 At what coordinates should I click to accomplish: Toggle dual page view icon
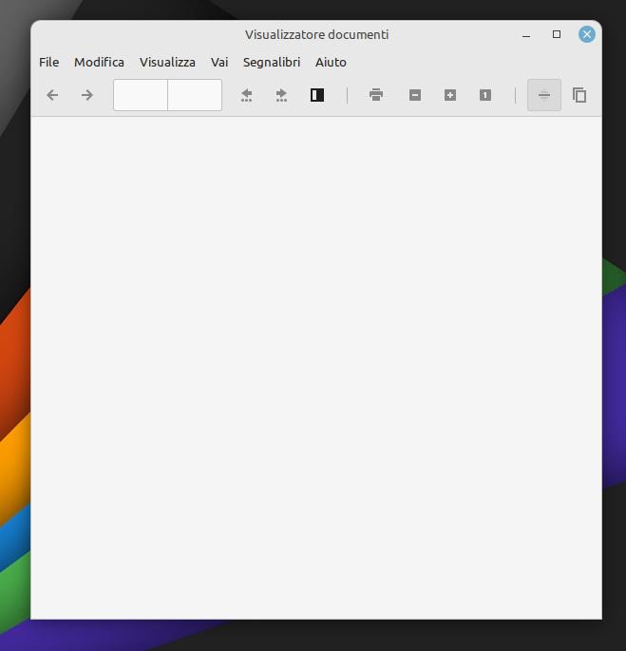579,95
